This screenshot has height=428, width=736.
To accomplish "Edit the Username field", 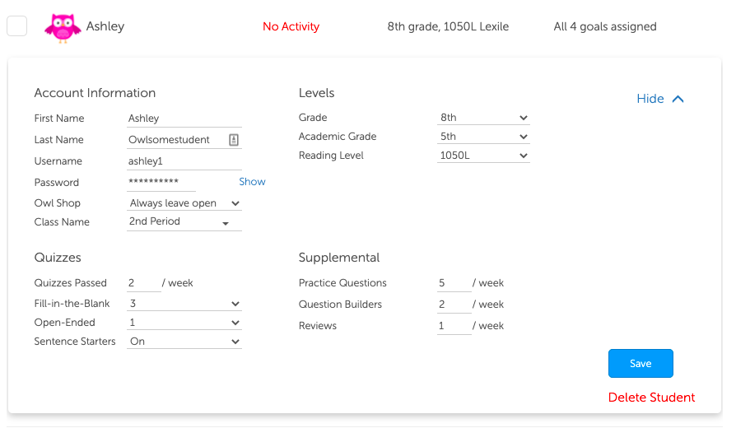I will coord(184,161).
